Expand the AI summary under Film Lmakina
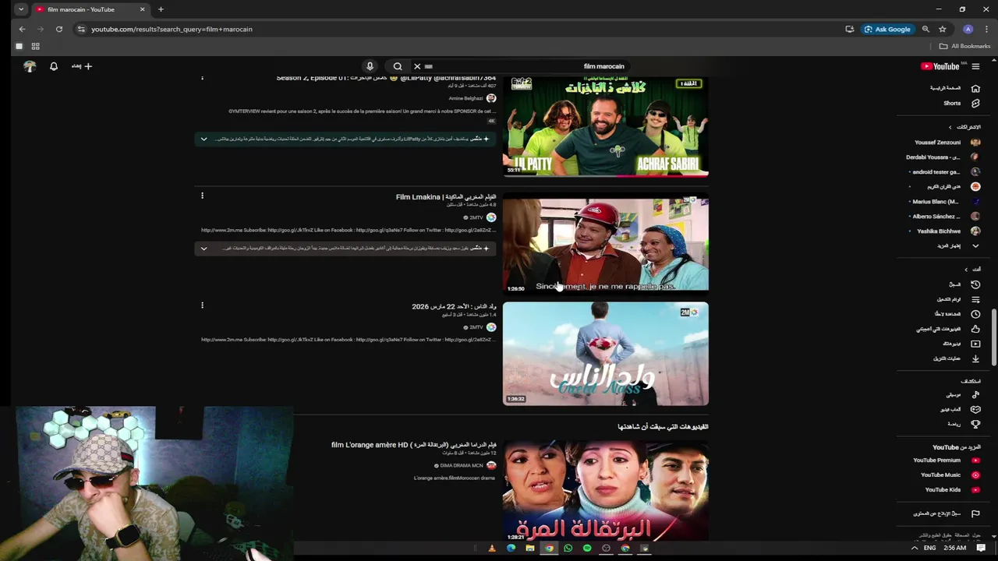This screenshot has width=998, height=561. point(203,249)
